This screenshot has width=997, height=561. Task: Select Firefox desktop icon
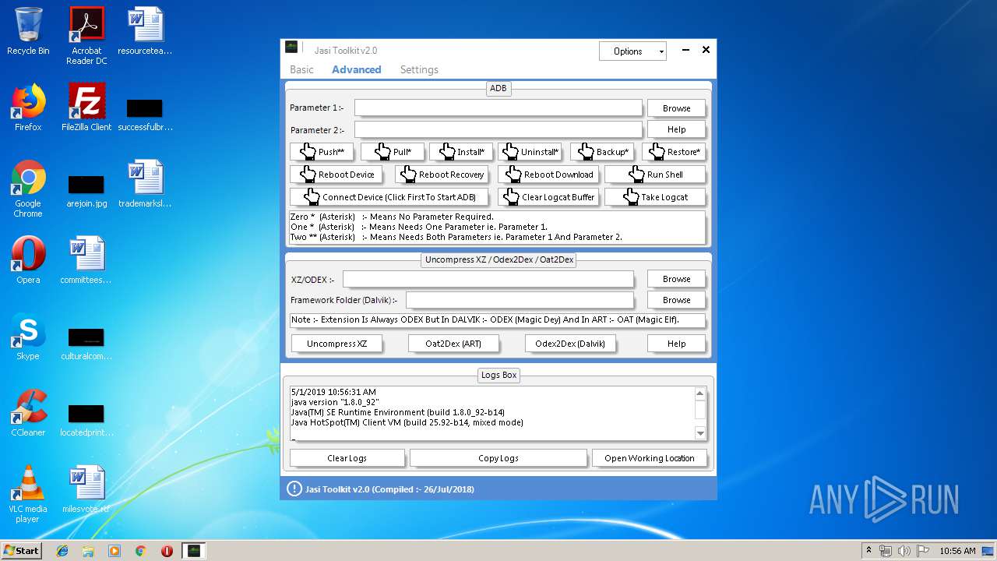click(x=28, y=108)
